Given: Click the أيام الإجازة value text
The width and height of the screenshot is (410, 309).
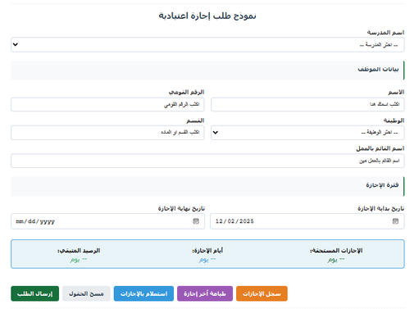Looking at the screenshot, I should point(207,260).
